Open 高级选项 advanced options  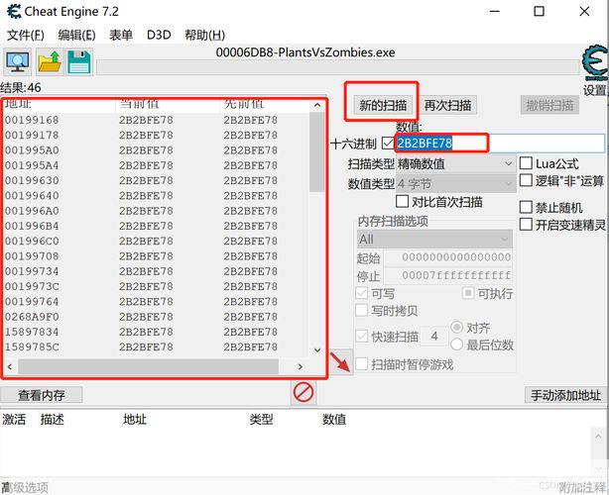25,487
